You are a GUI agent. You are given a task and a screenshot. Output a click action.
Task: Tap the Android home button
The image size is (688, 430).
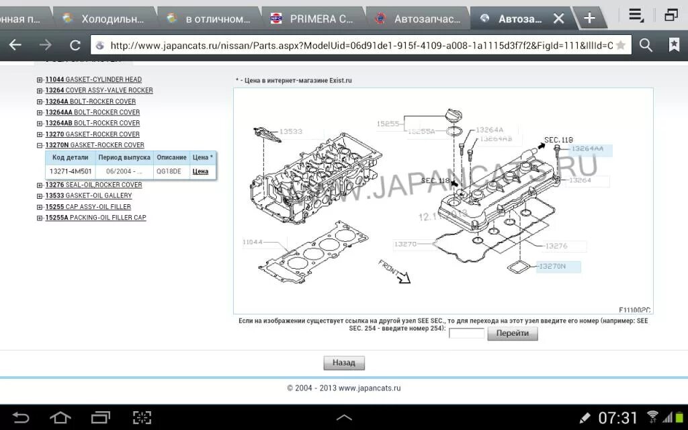pos(60,417)
